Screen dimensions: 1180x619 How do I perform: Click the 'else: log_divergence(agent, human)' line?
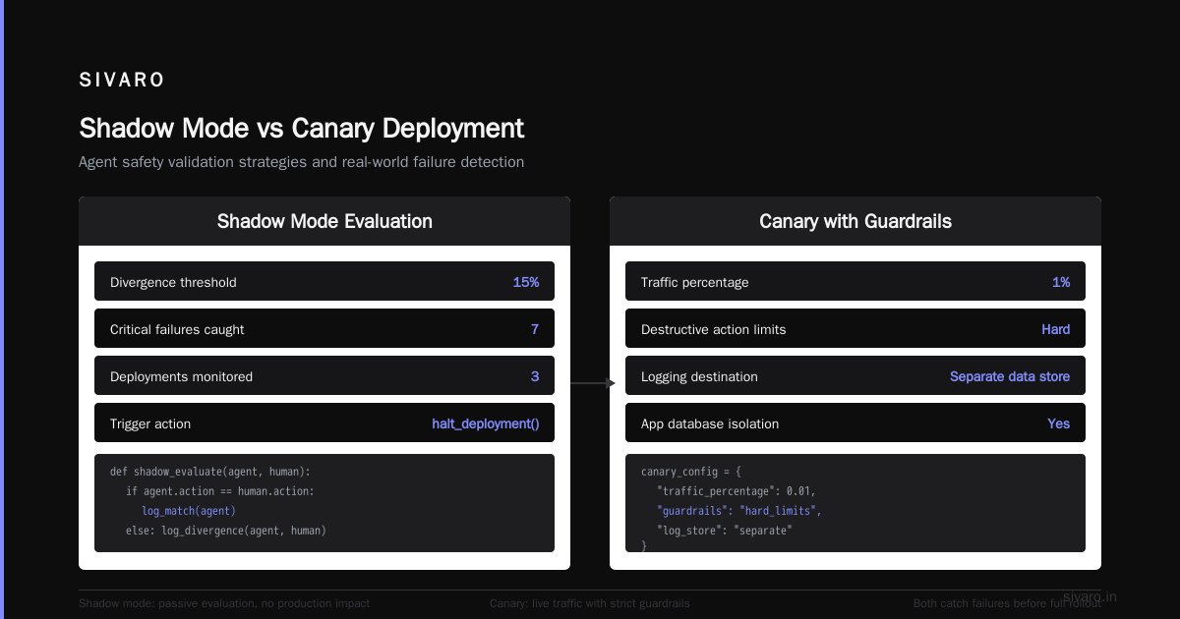[x=226, y=531]
